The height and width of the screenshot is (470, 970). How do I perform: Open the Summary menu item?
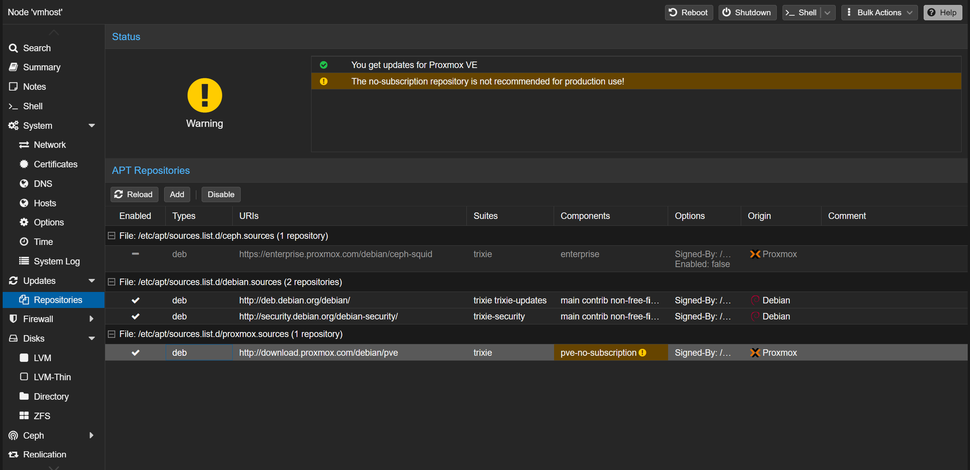click(x=41, y=67)
